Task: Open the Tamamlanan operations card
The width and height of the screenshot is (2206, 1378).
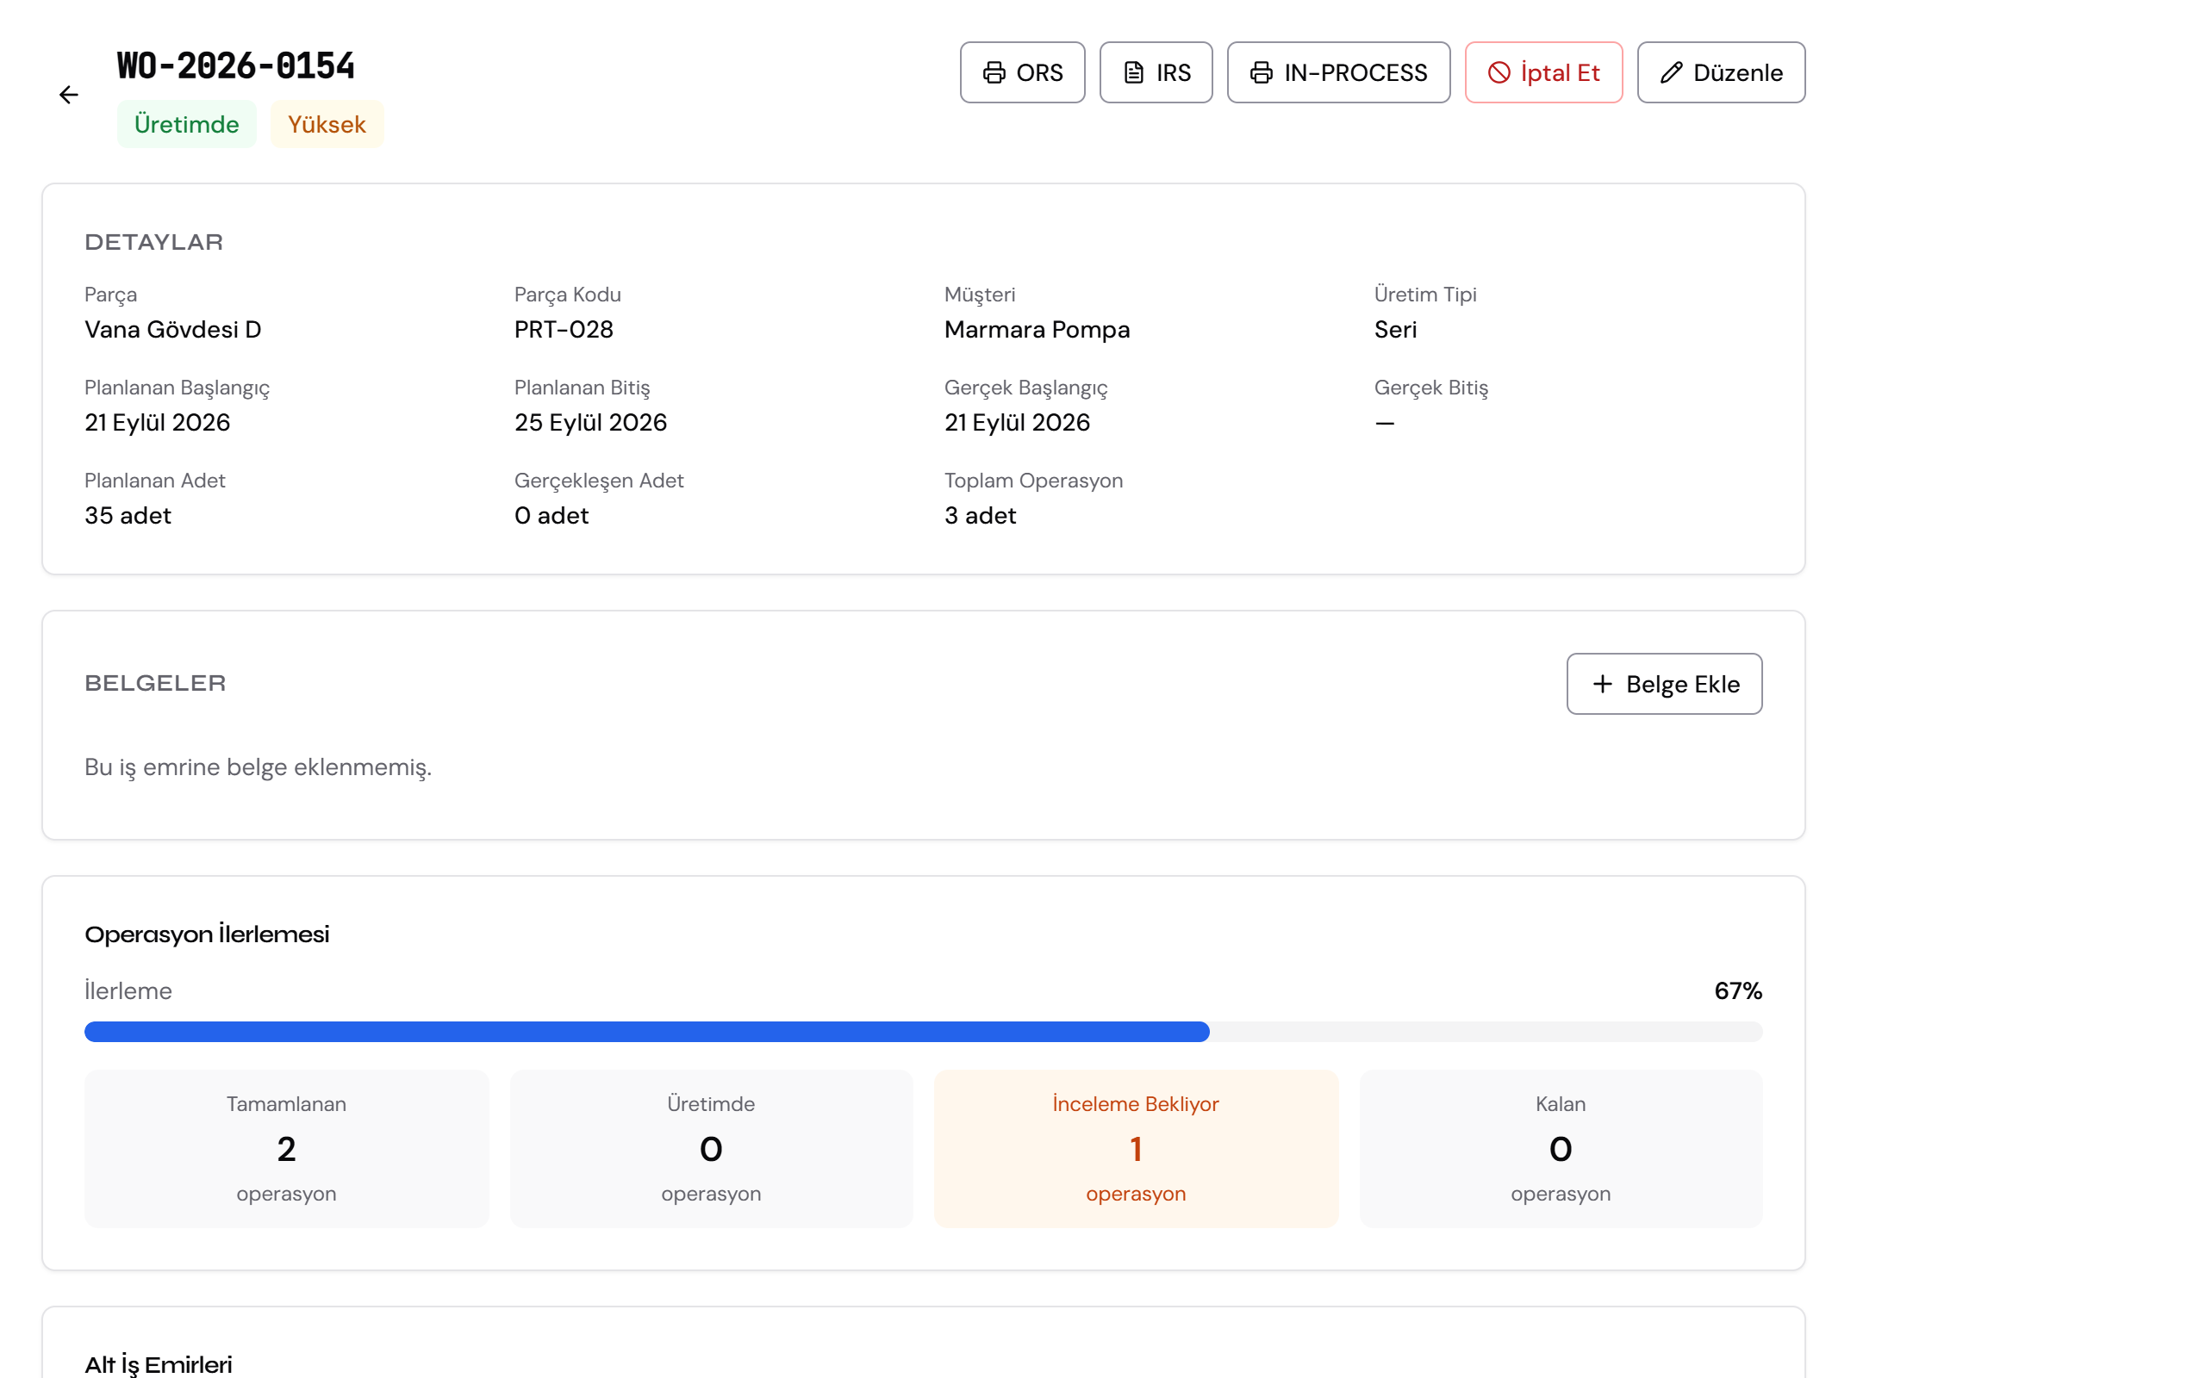Action: pyautogui.click(x=286, y=1148)
